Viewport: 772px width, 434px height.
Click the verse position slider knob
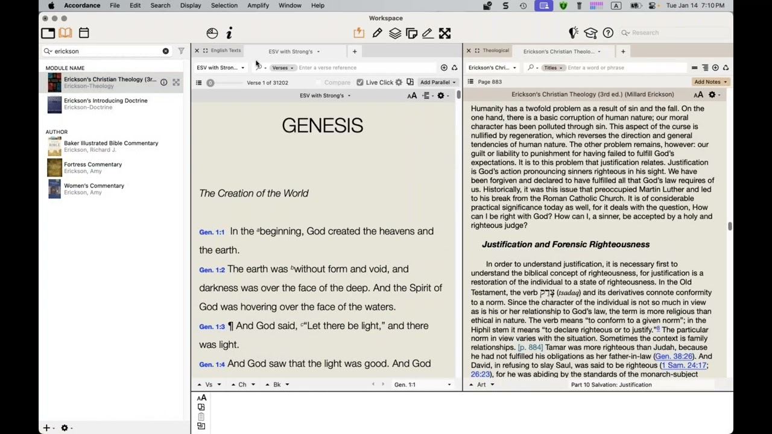click(x=210, y=83)
